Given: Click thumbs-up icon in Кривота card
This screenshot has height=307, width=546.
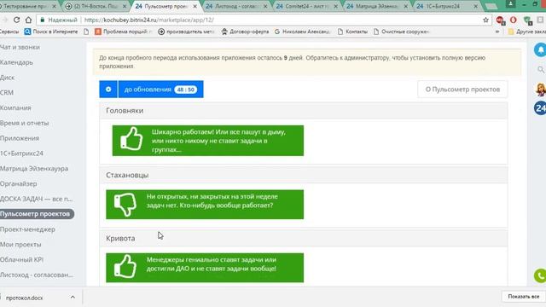Looking at the screenshot, I should pyautogui.click(x=125, y=266).
